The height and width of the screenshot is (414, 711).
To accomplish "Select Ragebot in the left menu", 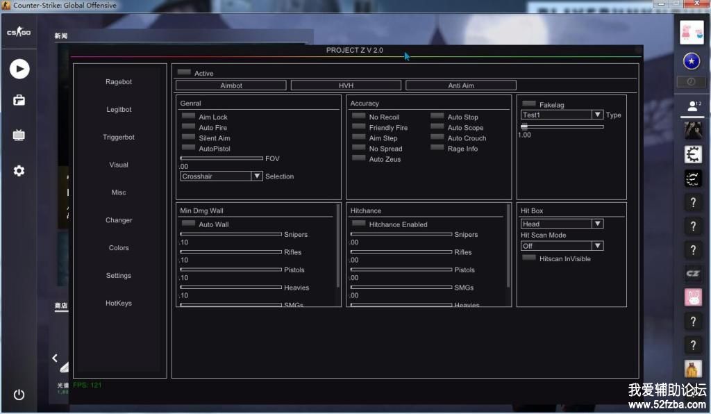I will pyautogui.click(x=119, y=82).
